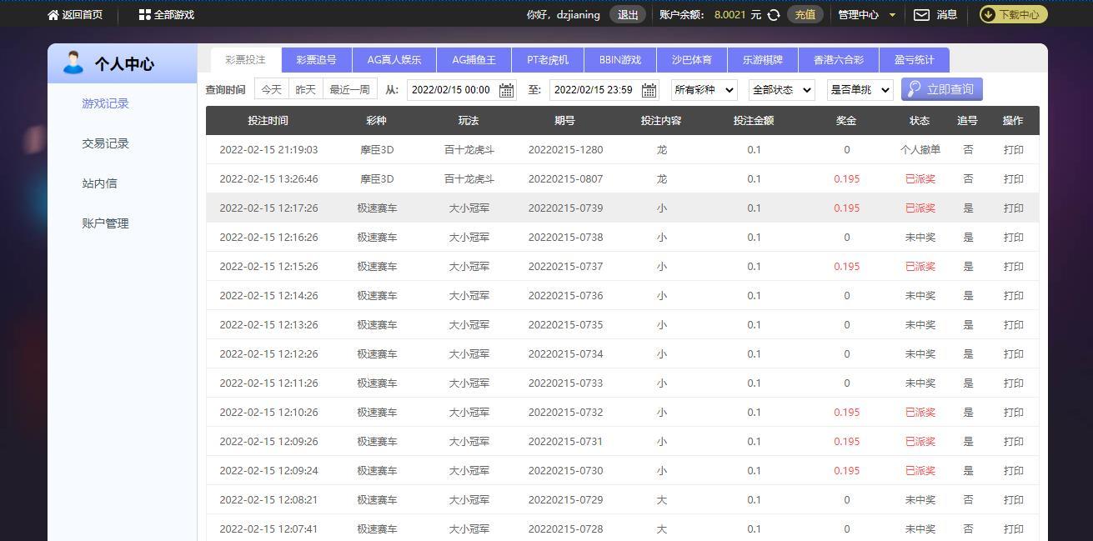Click the home icon to return to homepage
The width and height of the screenshot is (1093, 541).
53,15
